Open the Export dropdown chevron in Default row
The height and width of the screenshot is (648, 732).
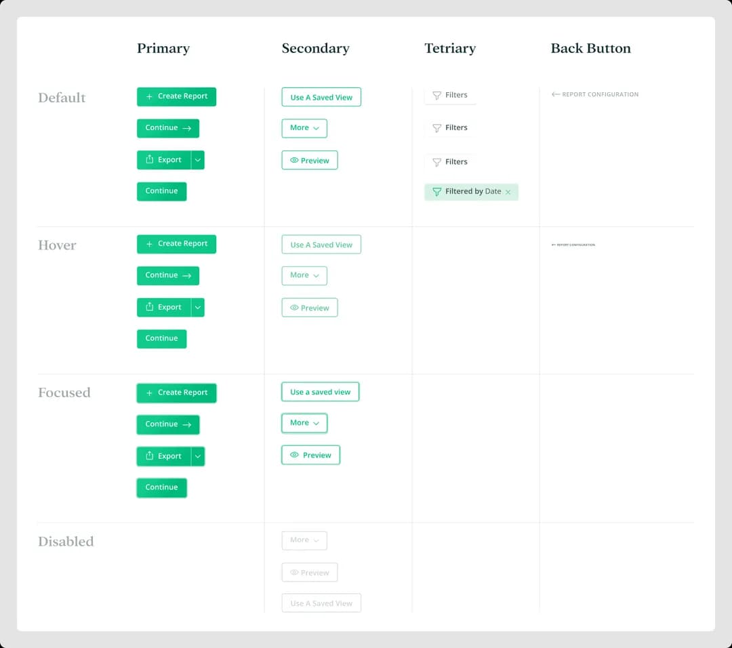pyautogui.click(x=197, y=160)
